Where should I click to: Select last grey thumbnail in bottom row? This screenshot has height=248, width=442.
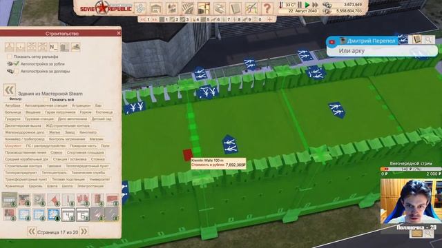point(112,214)
